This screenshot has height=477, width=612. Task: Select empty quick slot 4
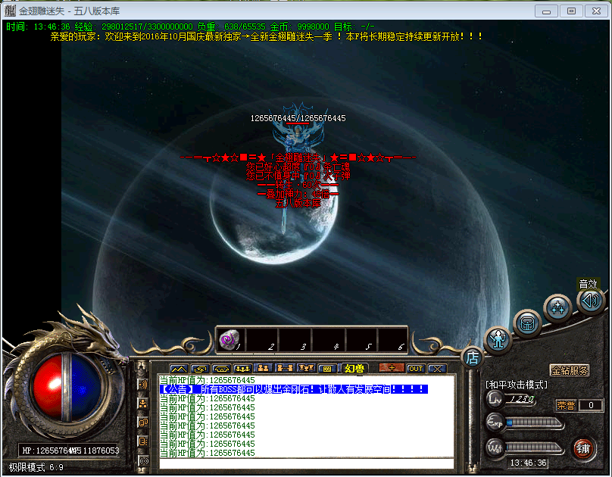[328, 340]
